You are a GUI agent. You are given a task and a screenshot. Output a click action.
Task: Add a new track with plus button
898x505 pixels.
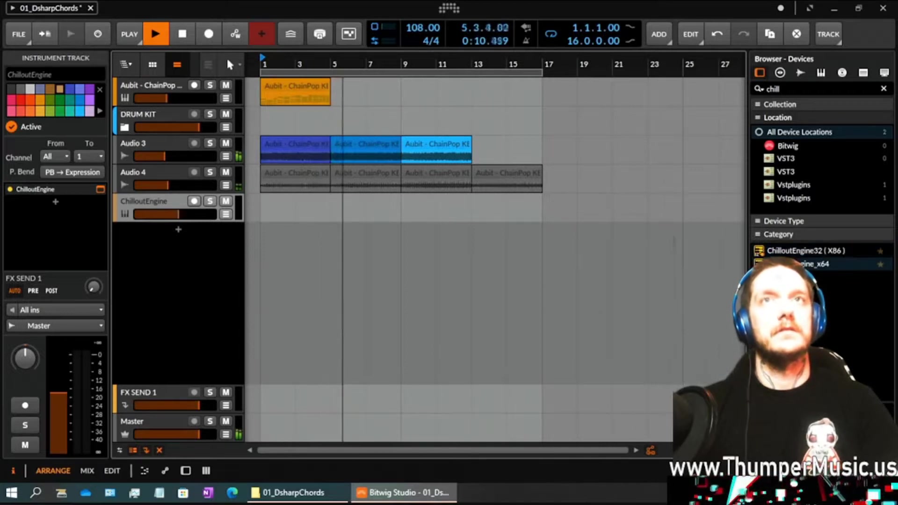click(x=178, y=229)
